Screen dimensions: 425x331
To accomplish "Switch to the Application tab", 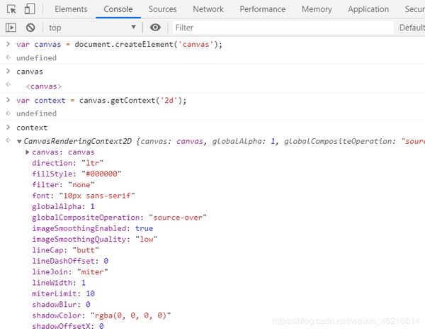I will tap(368, 9).
